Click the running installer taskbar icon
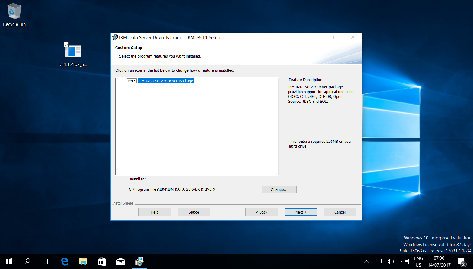The image size is (473, 269). (x=139, y=261)
